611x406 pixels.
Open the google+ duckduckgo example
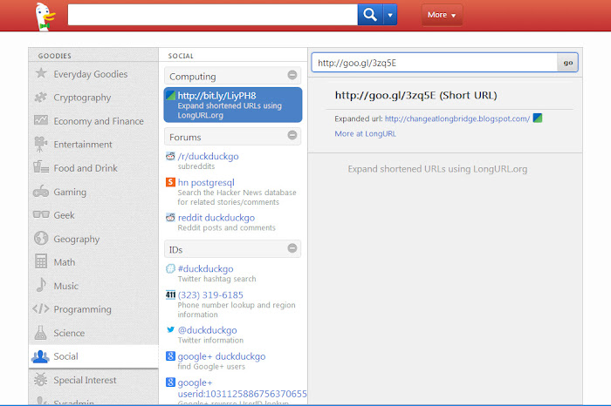tap(222, 356)
